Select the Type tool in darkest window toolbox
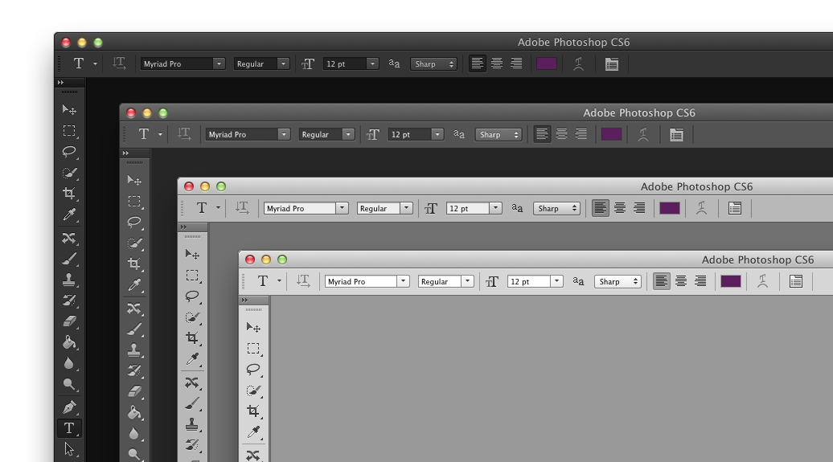The height and width of the screenshot is (462, 833). click(69, 428)
